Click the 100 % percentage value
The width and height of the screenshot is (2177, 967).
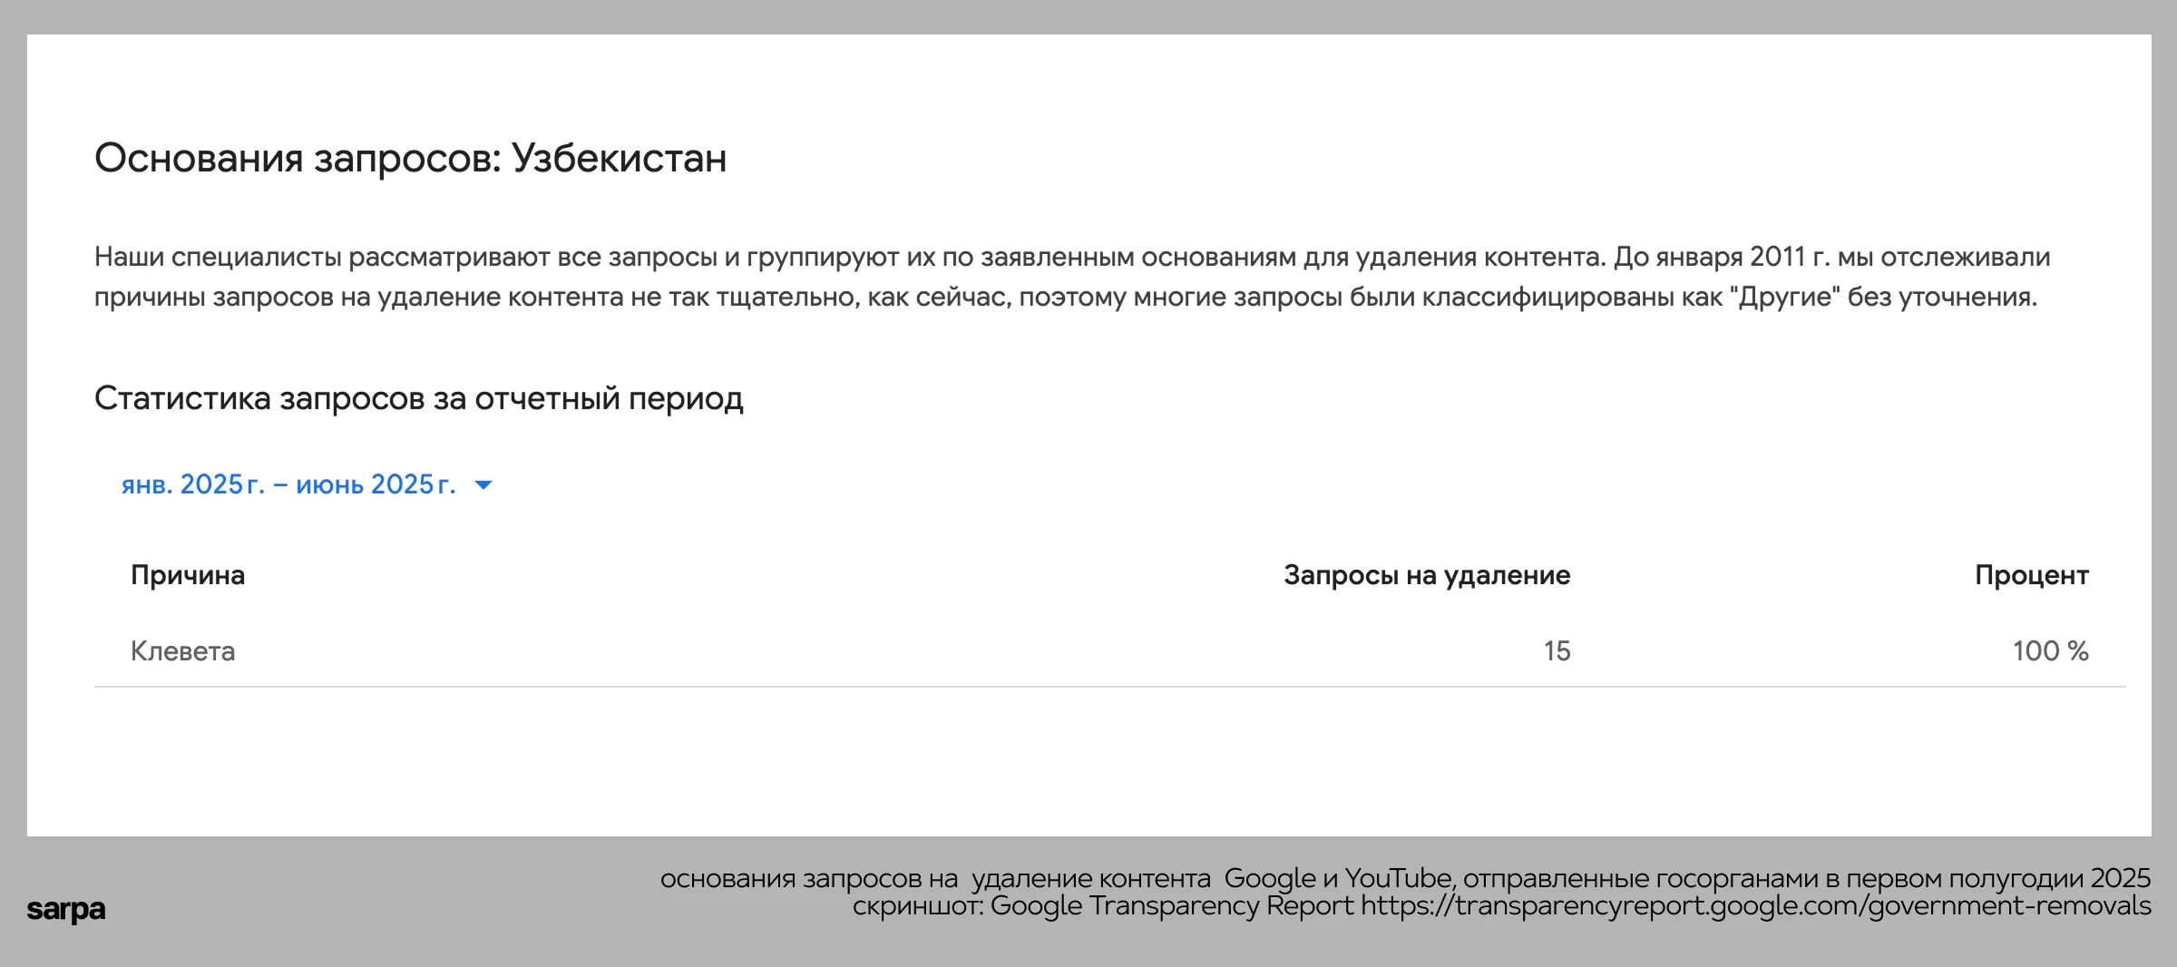(2050, 651)
